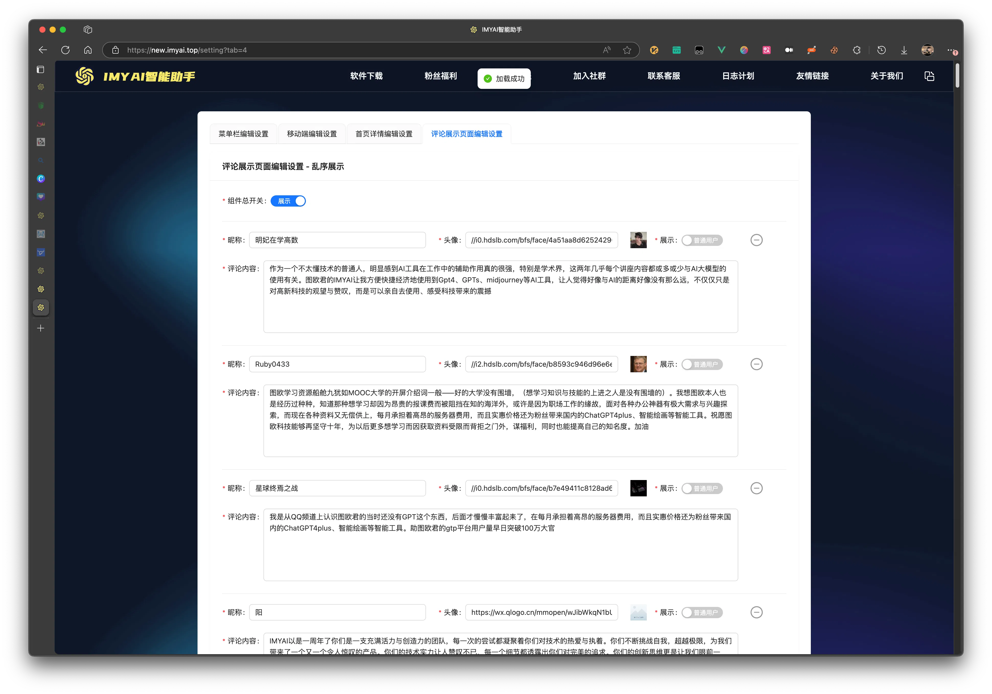Switch to the Canva sidebar tab
The width and height of the screenshot is (992, 694).
41,179
